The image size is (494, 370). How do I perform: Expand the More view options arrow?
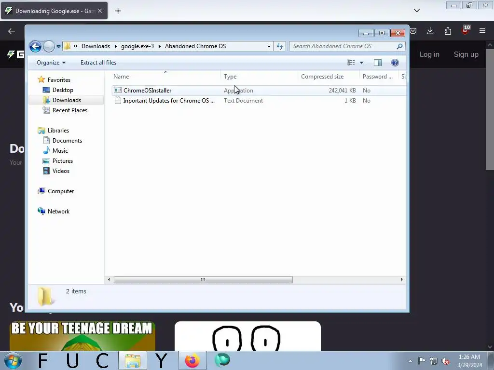coord(362,63)
